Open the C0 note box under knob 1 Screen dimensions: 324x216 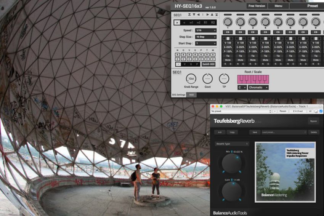coord(228,32)
